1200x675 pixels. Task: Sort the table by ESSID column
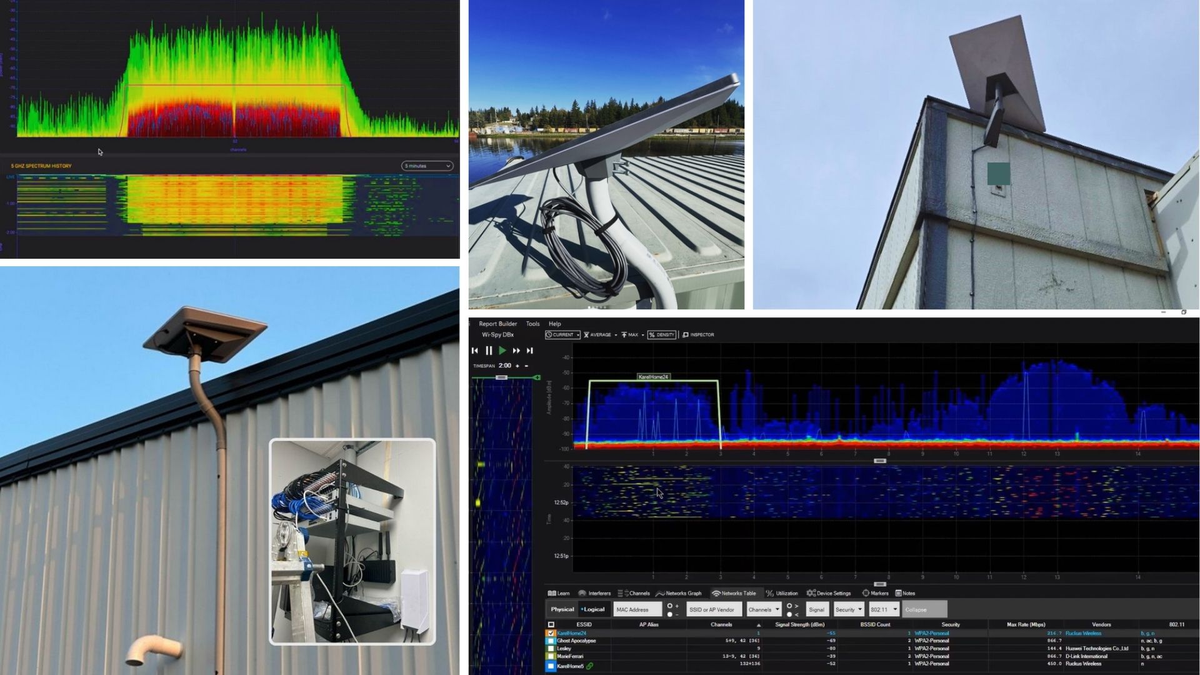click(584, 624)
